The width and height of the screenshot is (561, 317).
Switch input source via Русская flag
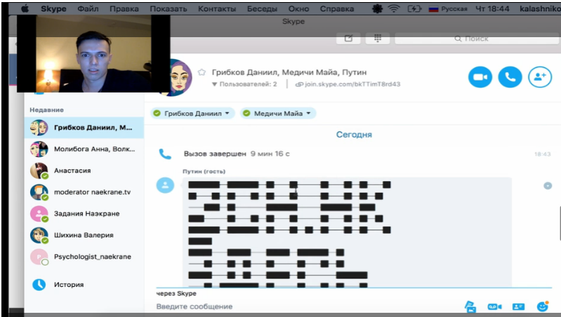pyautogui.click(x=447, y=8)
